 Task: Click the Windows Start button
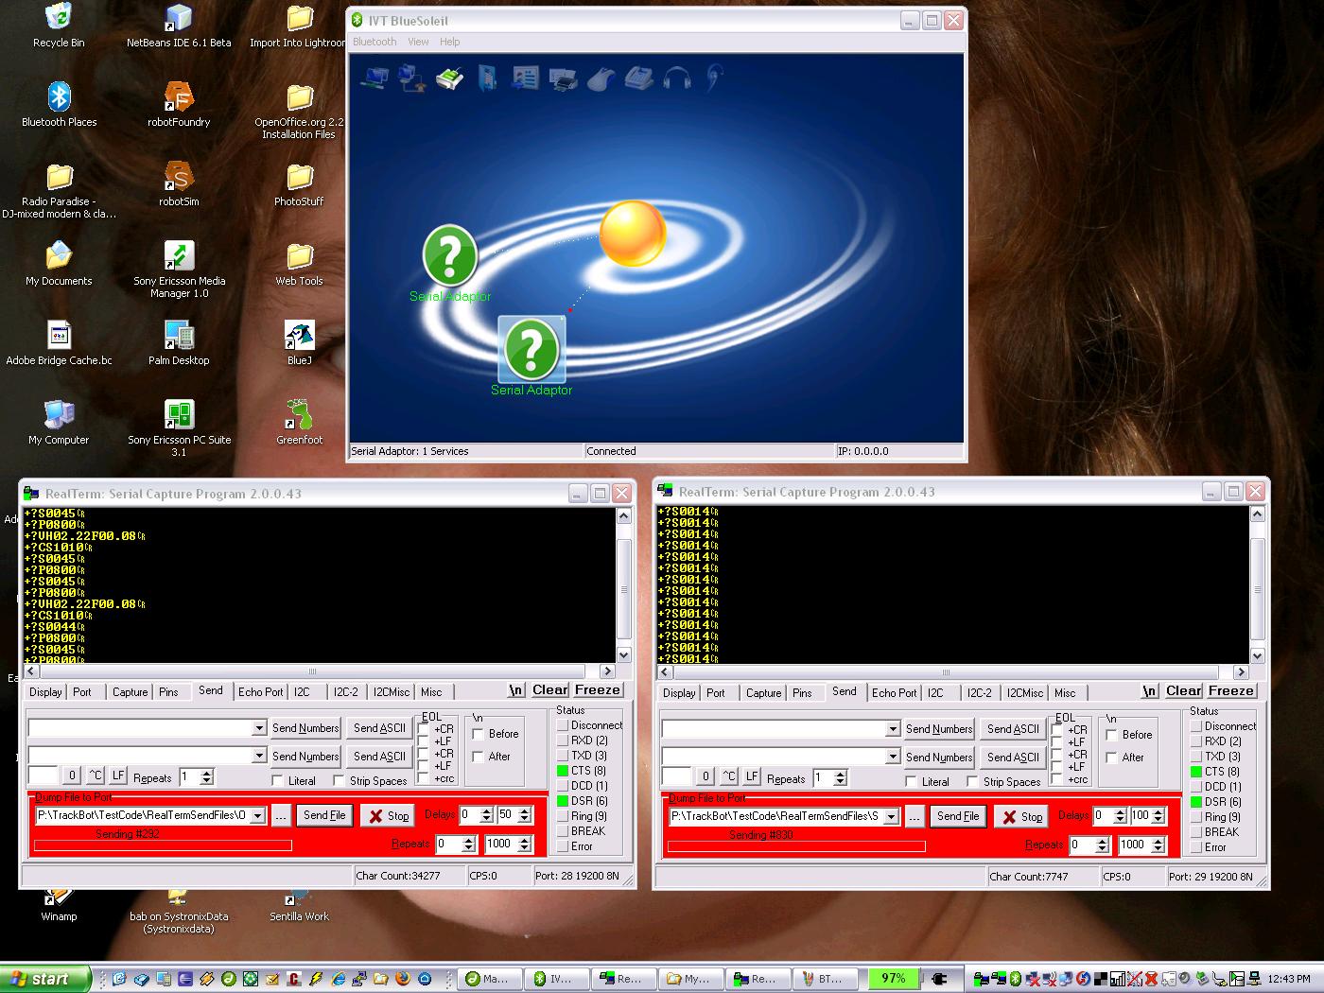(x=44, y=979)
